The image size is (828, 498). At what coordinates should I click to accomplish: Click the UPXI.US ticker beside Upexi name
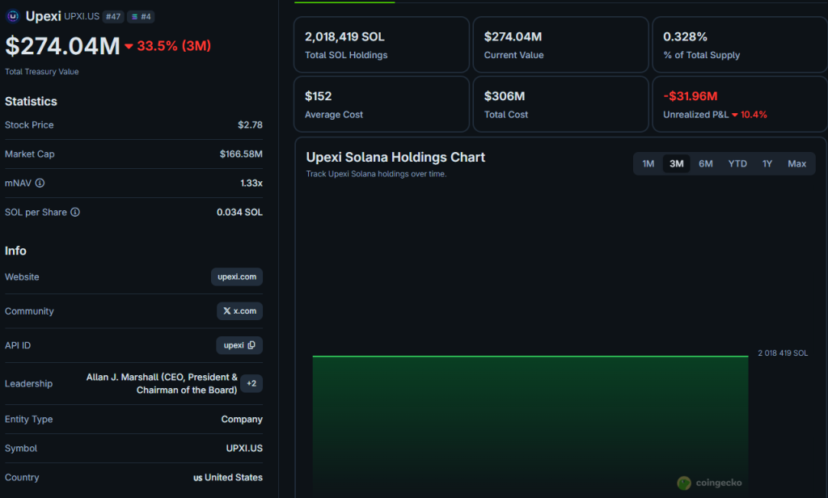82,16
